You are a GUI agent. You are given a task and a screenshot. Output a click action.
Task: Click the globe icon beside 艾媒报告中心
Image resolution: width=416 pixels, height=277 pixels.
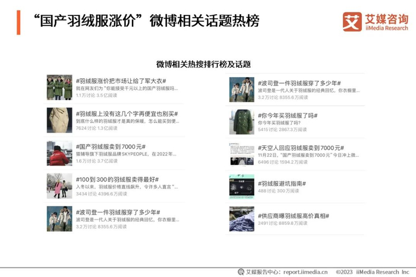tap(241, 272)
